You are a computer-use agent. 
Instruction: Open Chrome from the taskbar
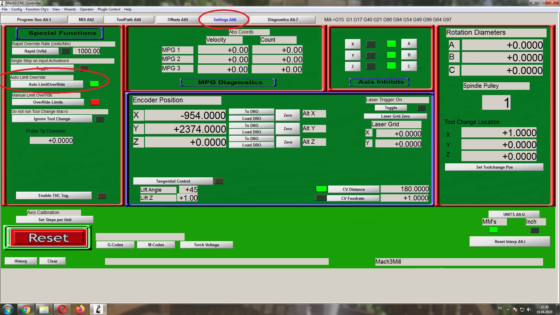pyautogui.click(x=26, y=309)
